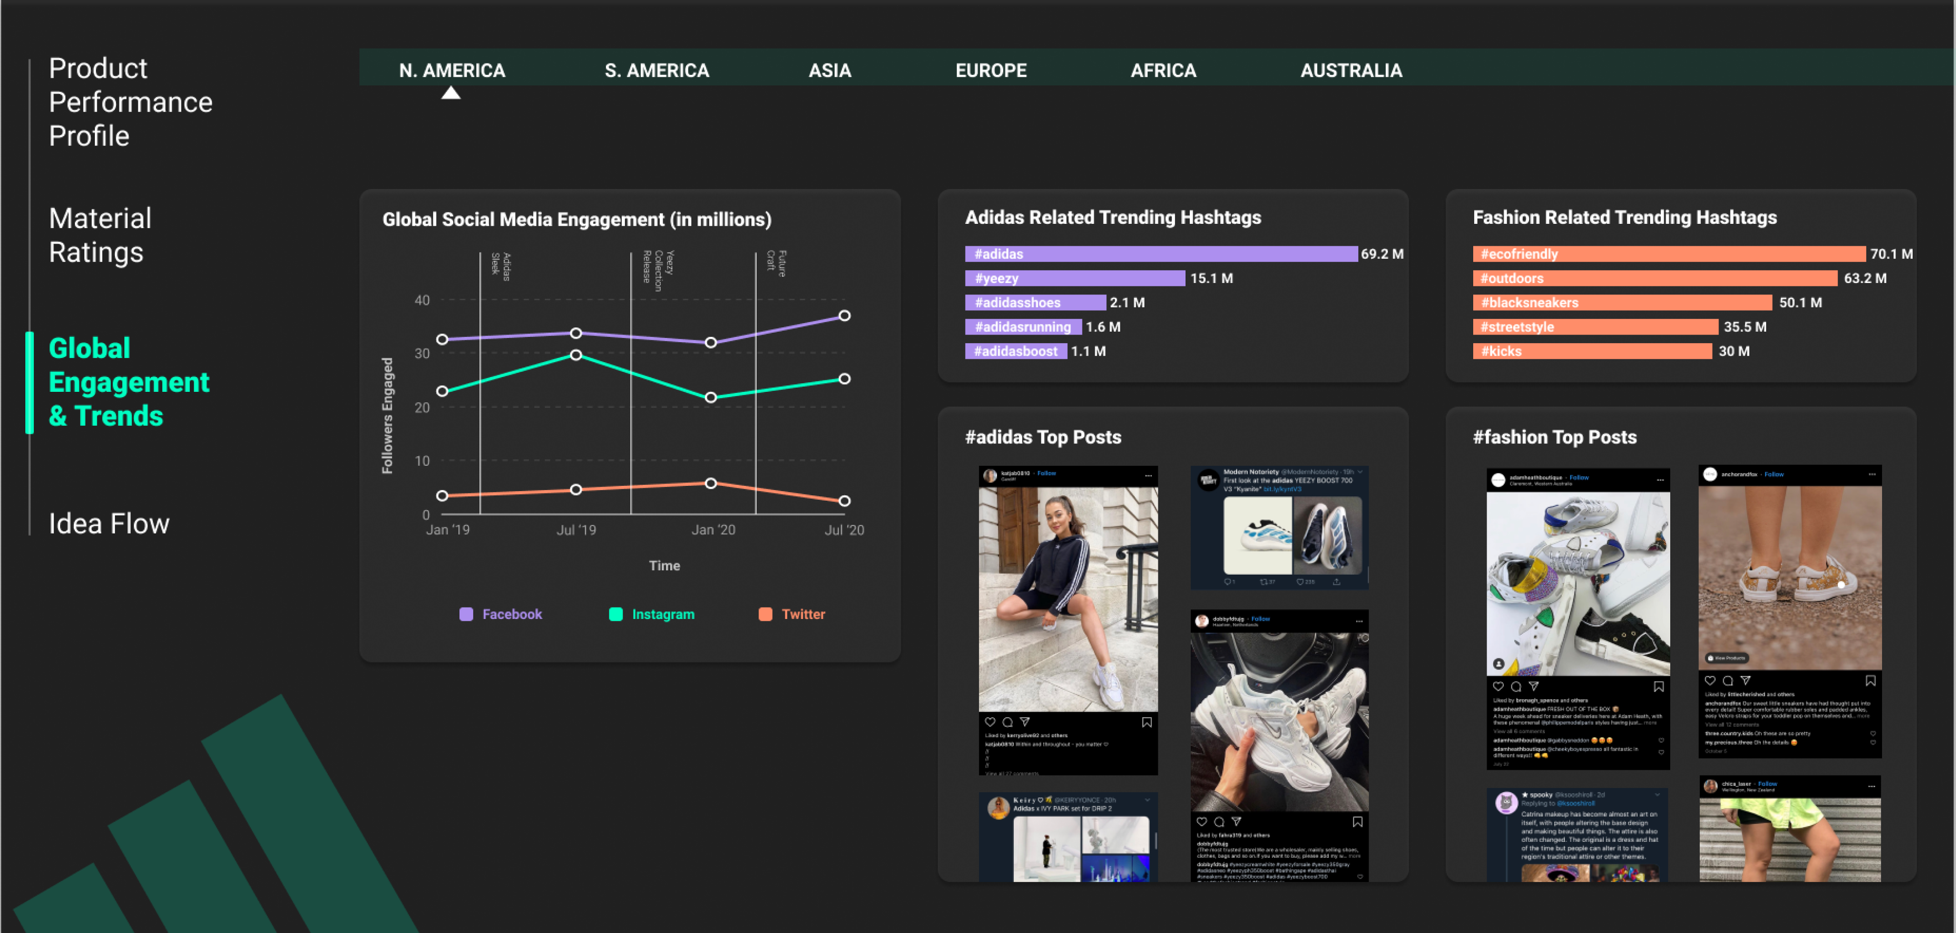Click Facebook data point at Jul '20
This screenshot has height=933, width=1956.
843,315
